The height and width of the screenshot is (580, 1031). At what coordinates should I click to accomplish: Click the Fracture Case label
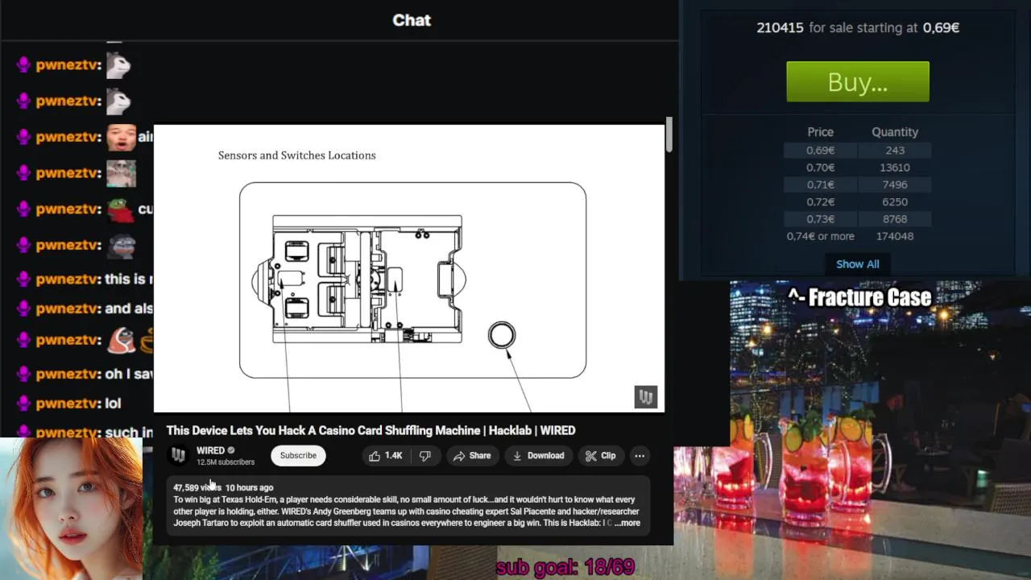[x=859, y=297]
